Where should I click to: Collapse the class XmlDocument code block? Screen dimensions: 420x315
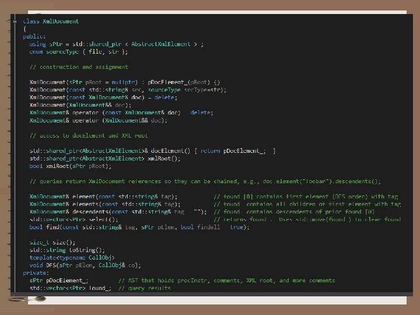click(x=15, y=21)
